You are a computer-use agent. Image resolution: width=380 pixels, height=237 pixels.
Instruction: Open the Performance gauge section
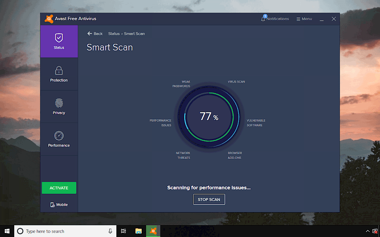pos(59,139)
